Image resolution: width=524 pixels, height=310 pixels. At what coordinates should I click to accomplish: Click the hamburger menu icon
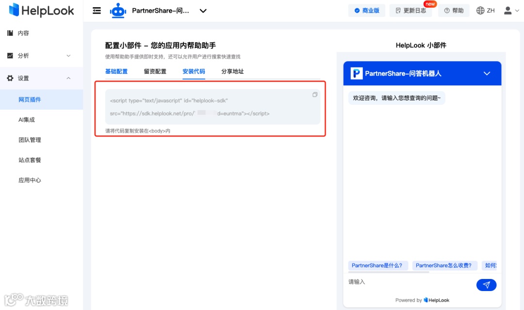point(97,10)
